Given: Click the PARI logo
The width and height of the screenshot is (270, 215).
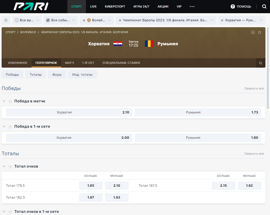Looking at the screenshot, I should click(31, 6).
